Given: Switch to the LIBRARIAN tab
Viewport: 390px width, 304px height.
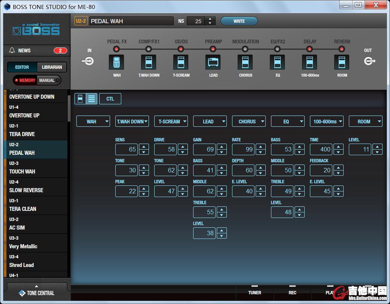Looking at the screenshot, I should tap(52, 67).
